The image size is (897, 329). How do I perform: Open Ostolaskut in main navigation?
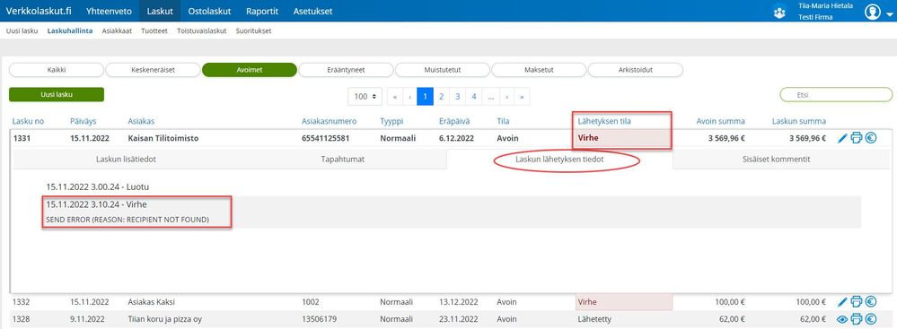coord(209,11)
